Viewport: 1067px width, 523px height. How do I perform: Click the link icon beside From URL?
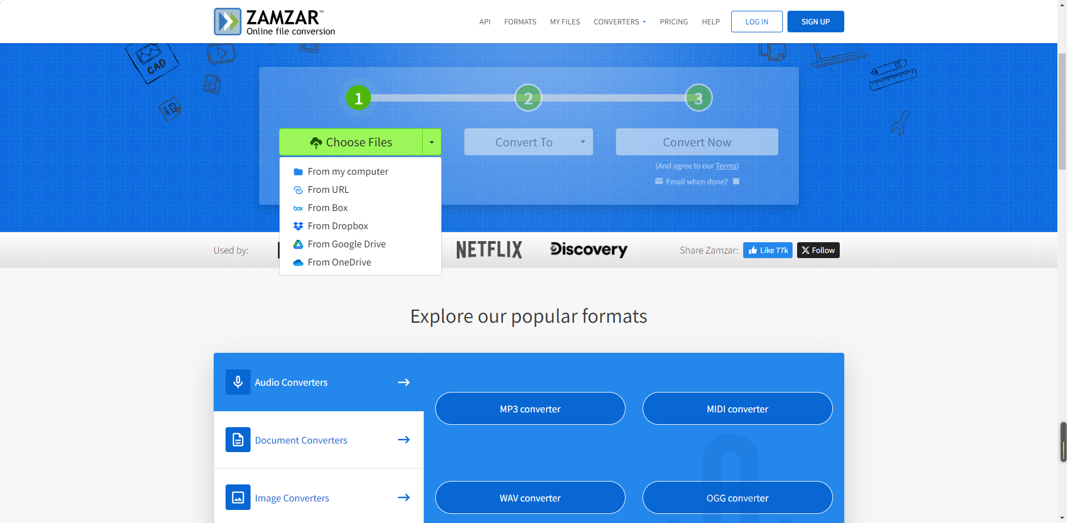tap(298, 190)
